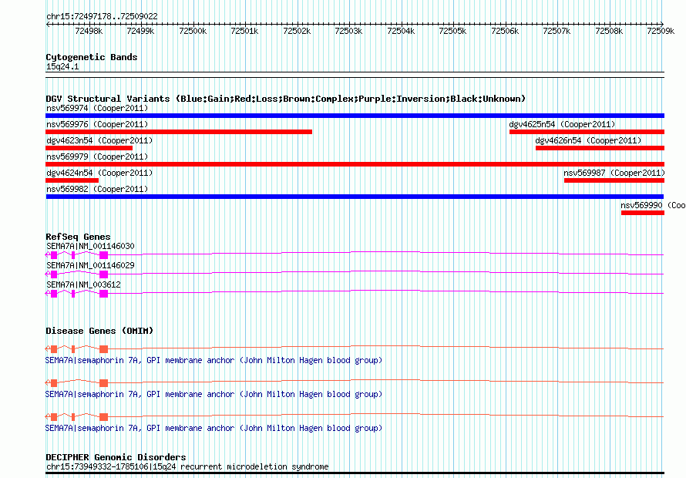Select the 15q24.1 cytogenetic band label

tap(62, 66)
